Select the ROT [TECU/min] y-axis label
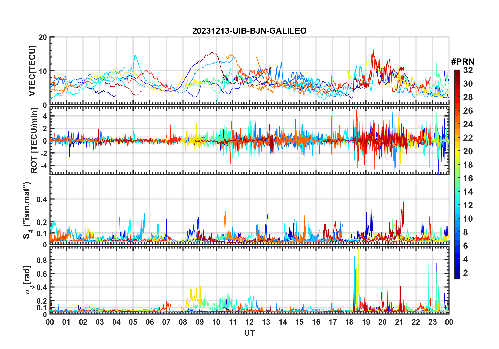Viewport: 499px width, 349px height. click(34, 141)
